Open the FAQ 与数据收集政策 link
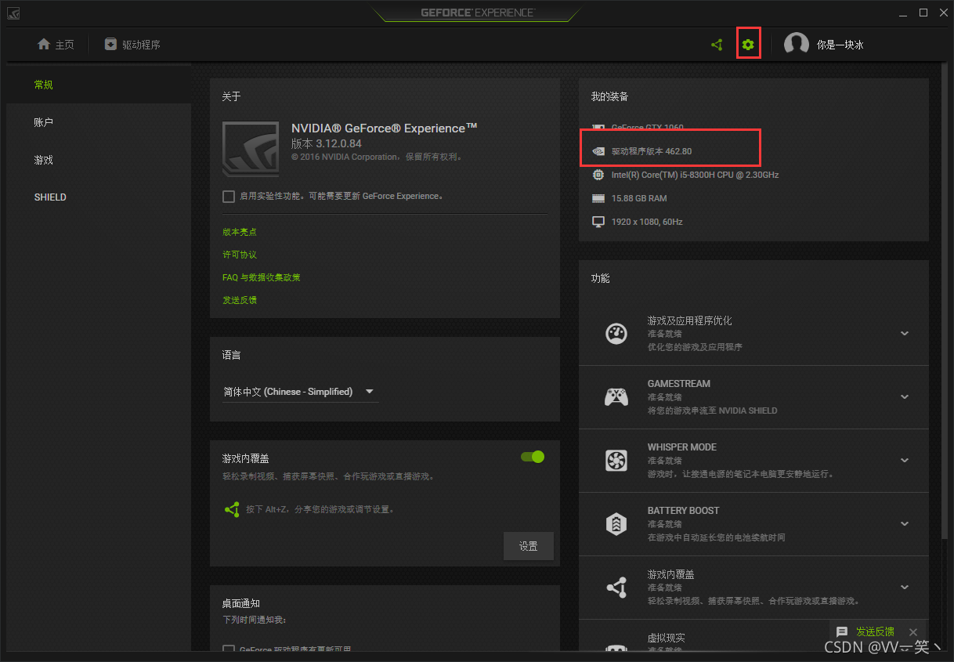This screenshot has height=662, width=954. click(262, 277)
